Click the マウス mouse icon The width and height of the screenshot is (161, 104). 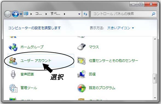point(82,47)
